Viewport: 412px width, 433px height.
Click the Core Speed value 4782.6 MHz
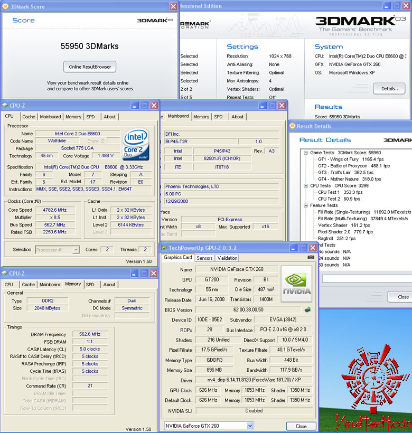click(55, 210)
